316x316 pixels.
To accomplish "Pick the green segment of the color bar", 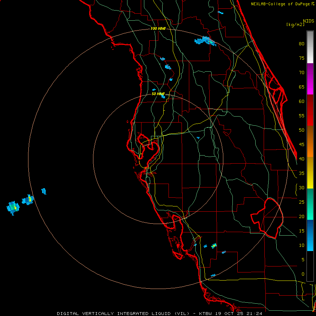I will [x=310, y=204].
